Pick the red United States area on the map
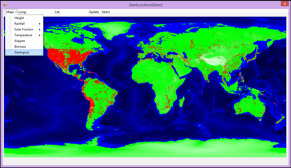This screenshot has width=291, height=168. (x=68, y=57)
